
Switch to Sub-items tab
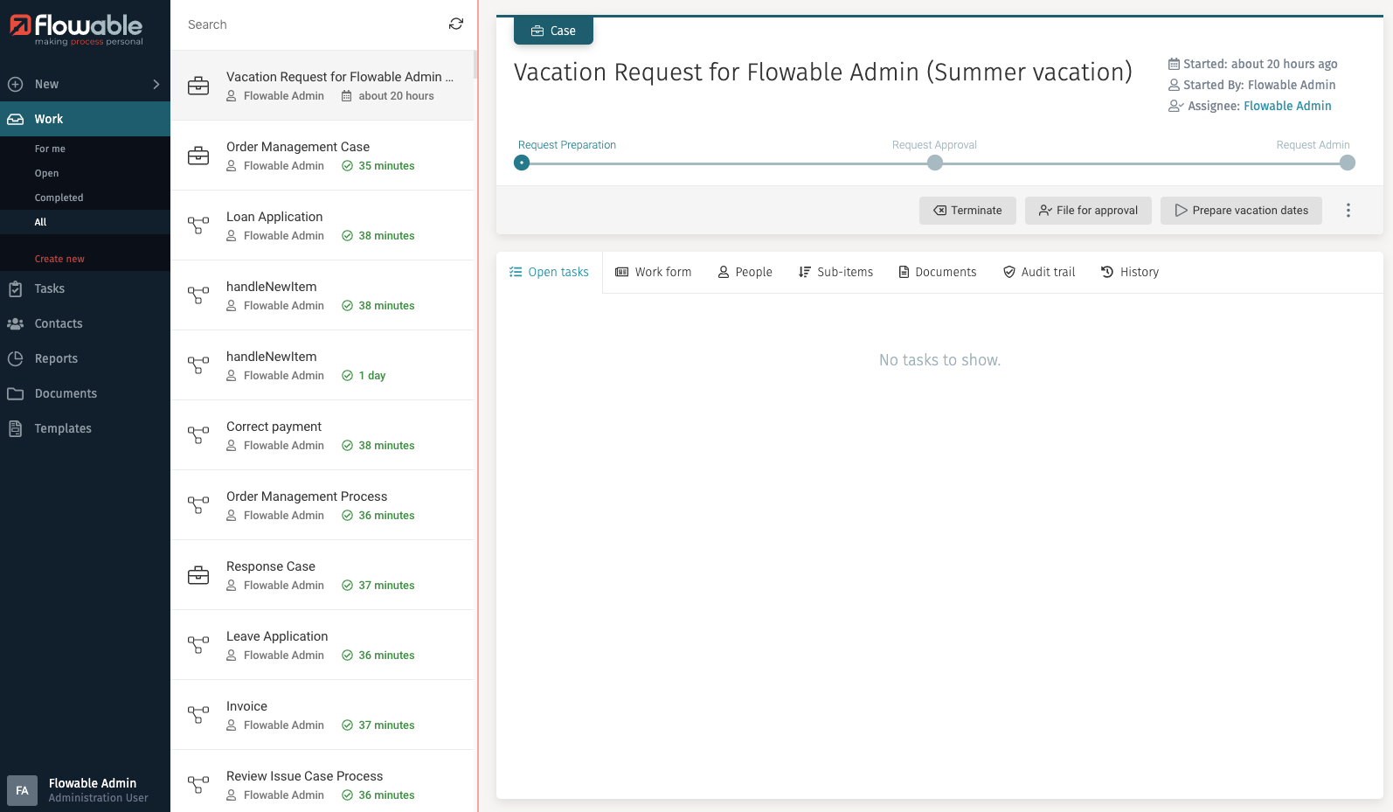coord(835,272)
